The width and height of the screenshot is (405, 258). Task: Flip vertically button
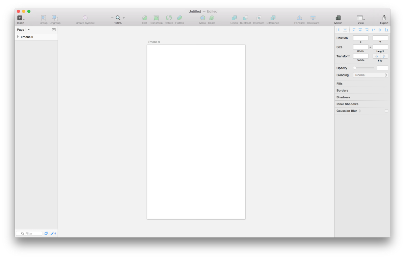(384, 56)
